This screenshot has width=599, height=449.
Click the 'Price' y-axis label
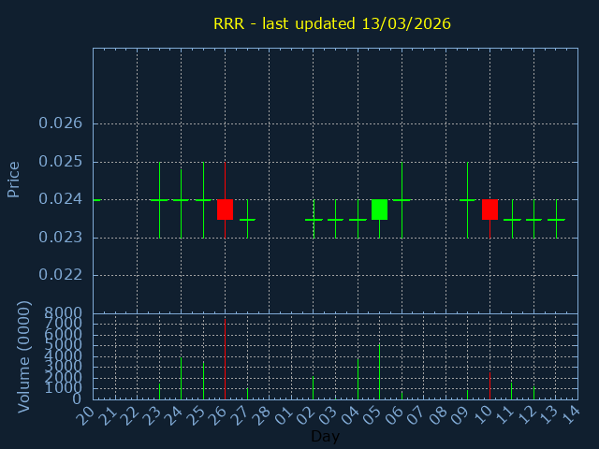14,179
